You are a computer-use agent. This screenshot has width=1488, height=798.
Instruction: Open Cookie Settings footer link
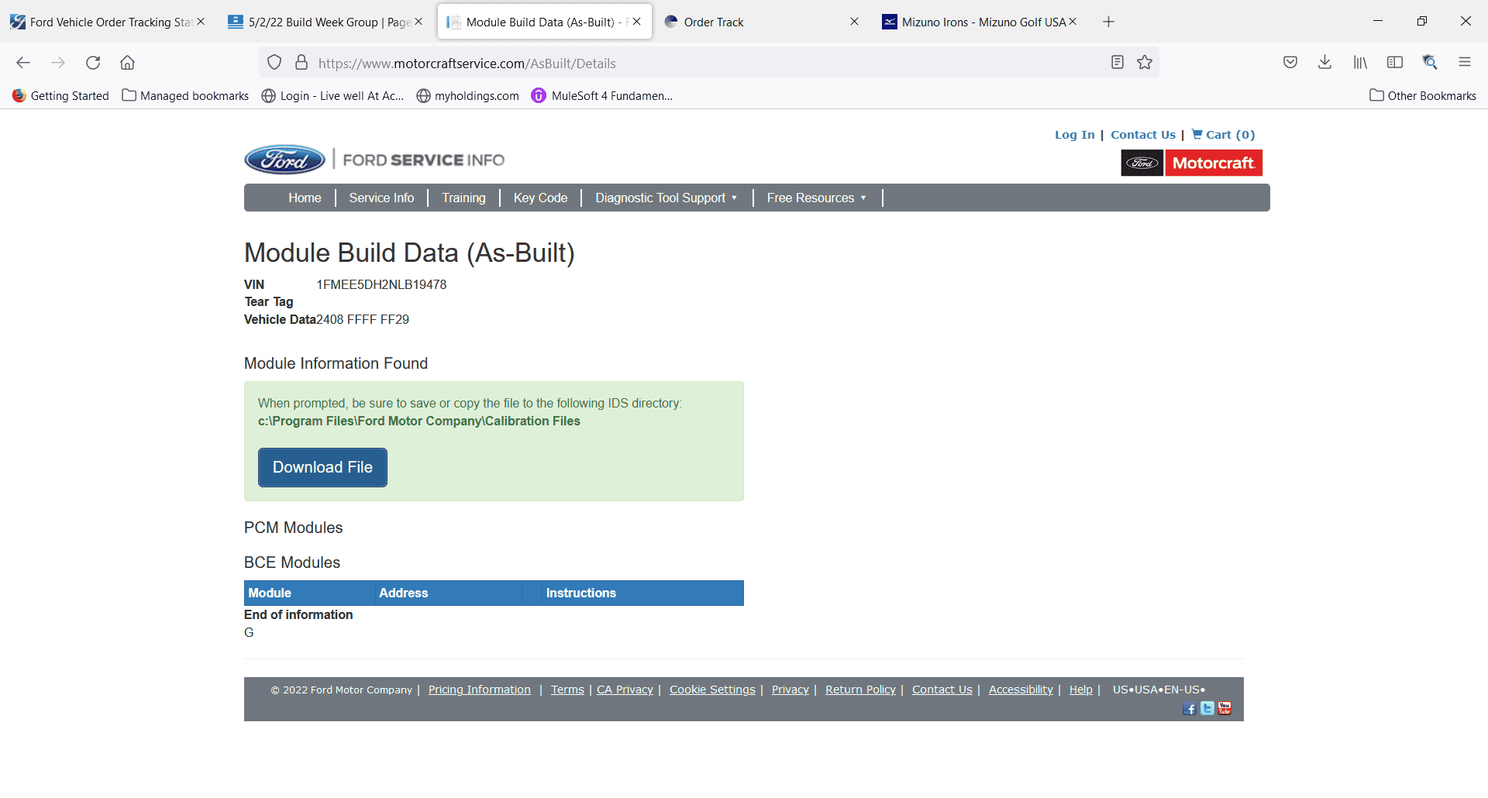coord(712,690)
